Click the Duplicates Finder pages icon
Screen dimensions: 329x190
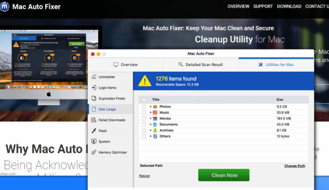point(94,98)
